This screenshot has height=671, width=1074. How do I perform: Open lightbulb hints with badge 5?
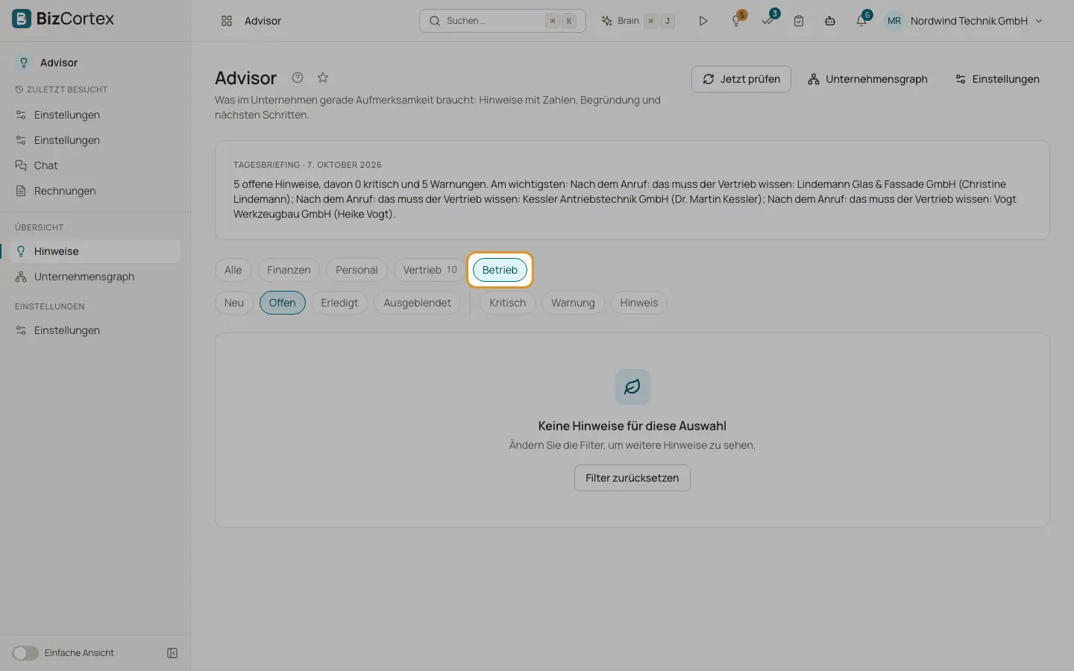click(737, 20)
